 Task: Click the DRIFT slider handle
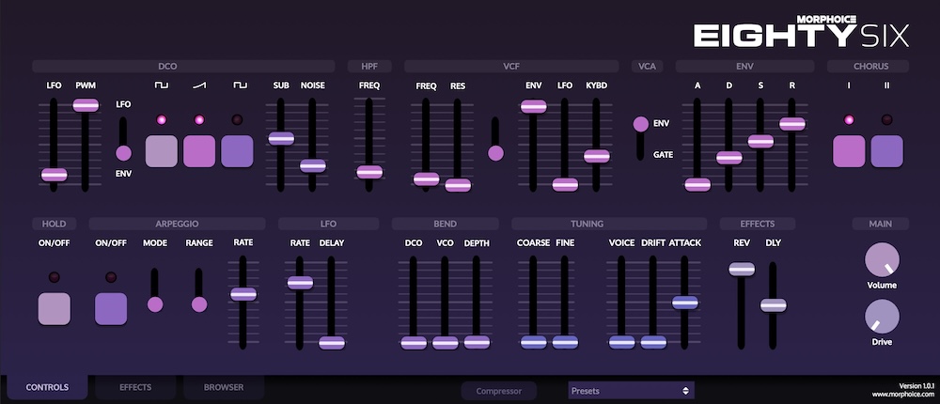coord(653,342)
